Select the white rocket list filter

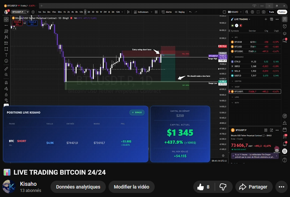coord(236,25)
